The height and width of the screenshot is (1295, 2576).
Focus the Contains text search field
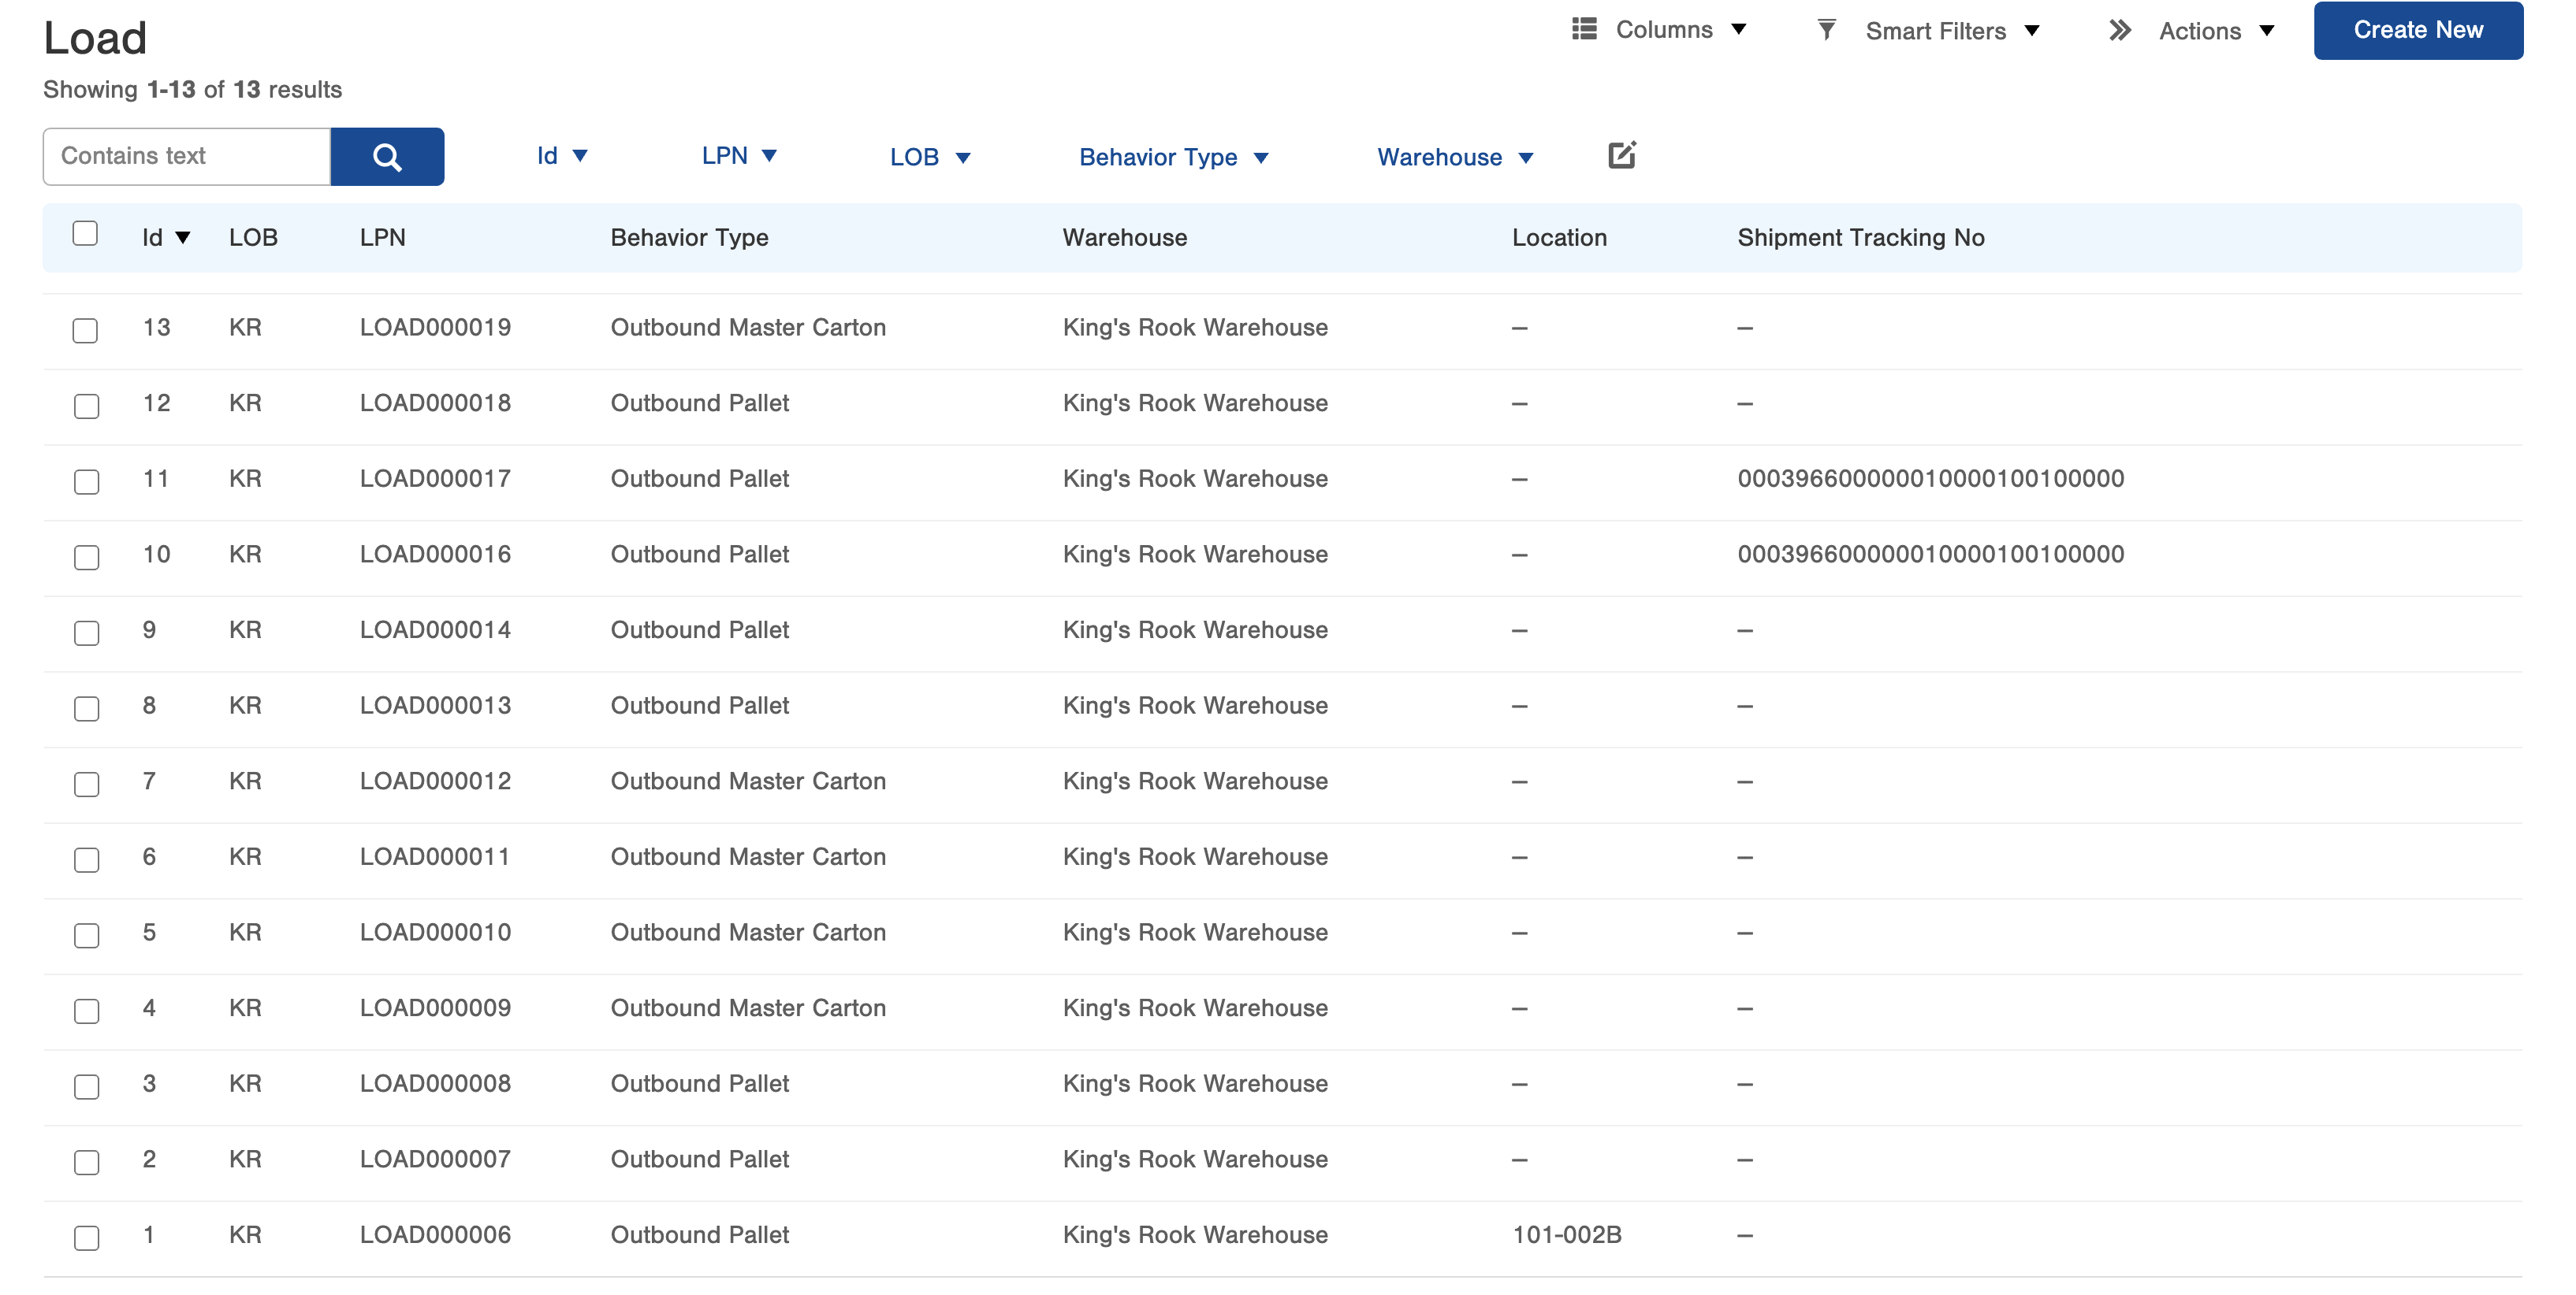187,157
